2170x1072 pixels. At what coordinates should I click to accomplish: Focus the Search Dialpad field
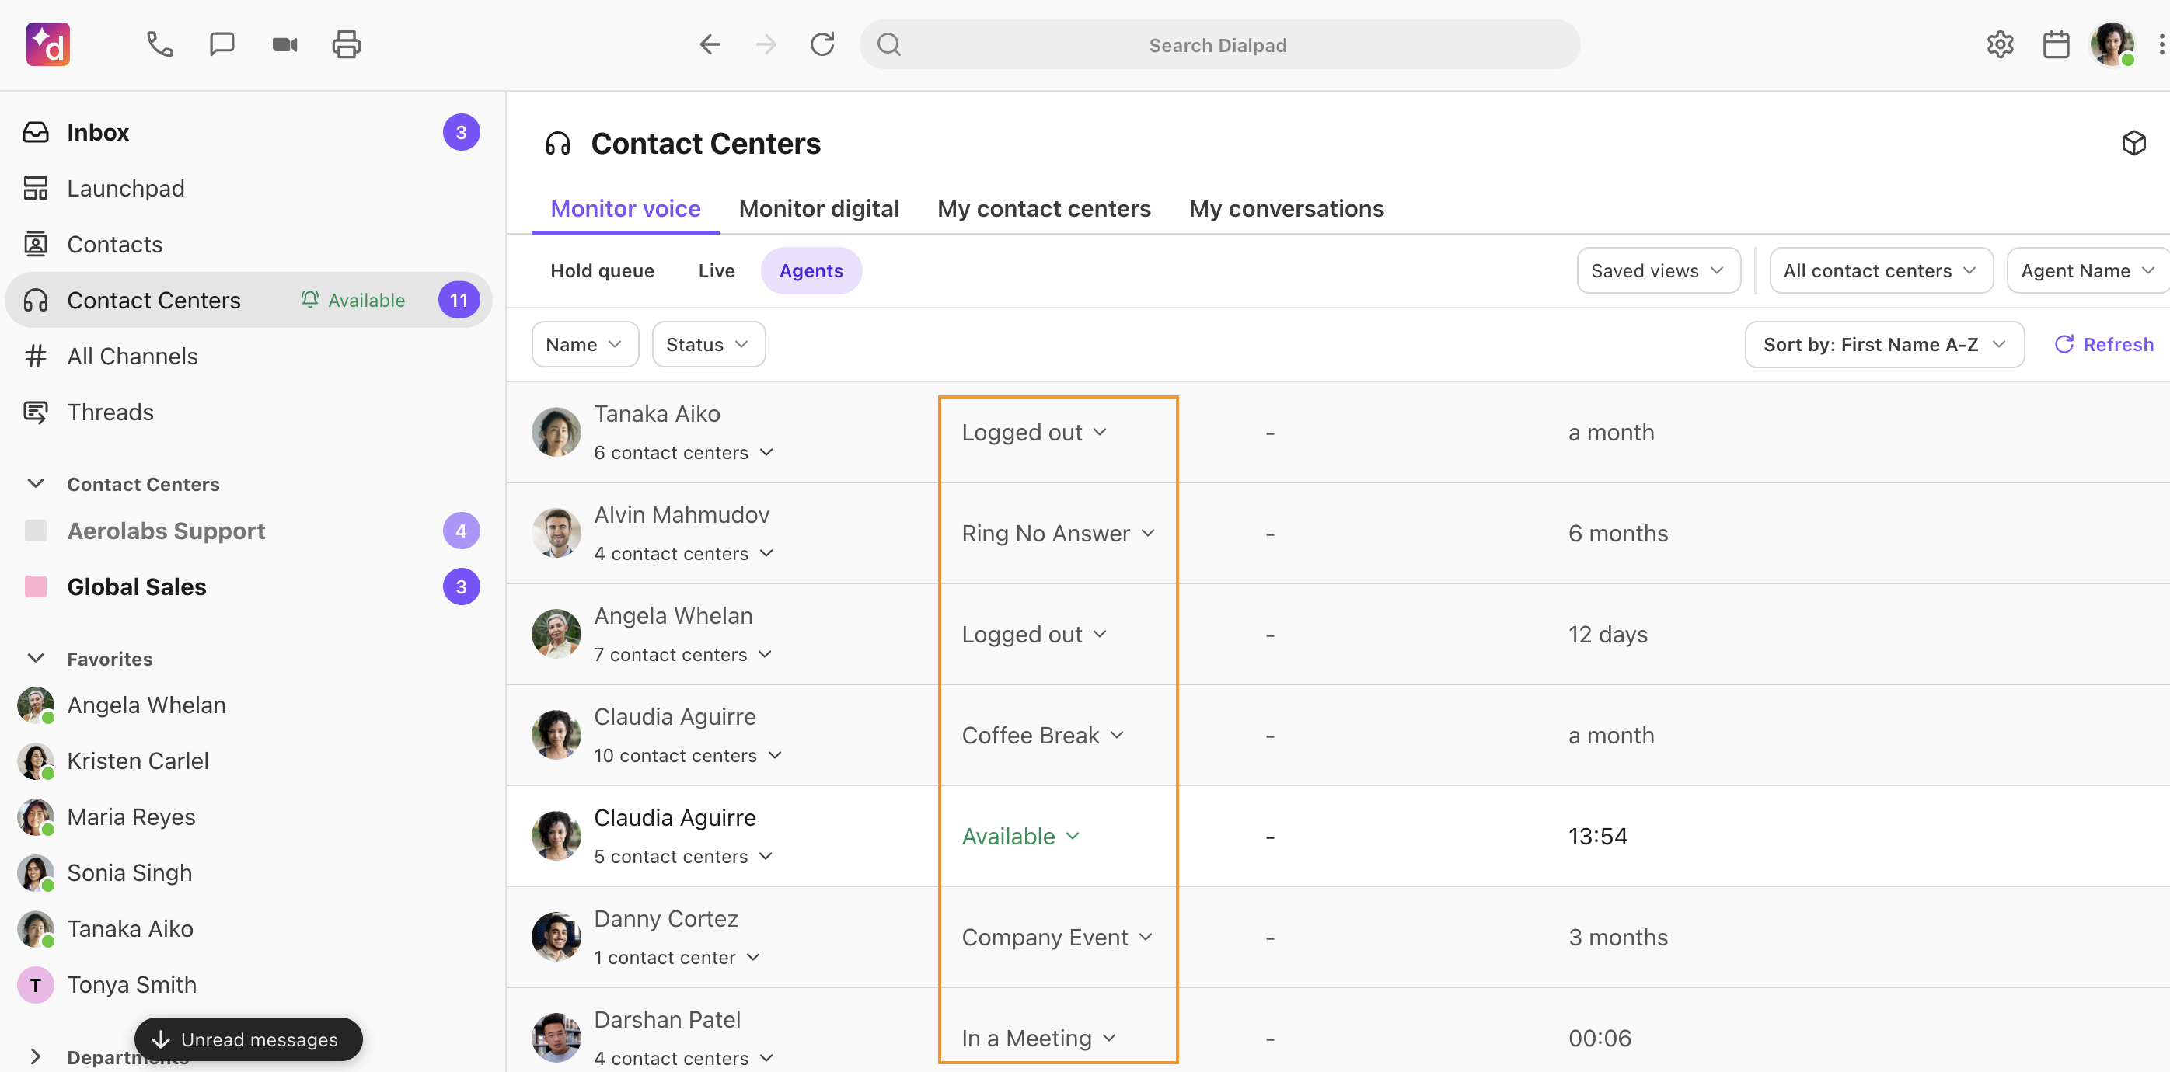[1219, 44]
